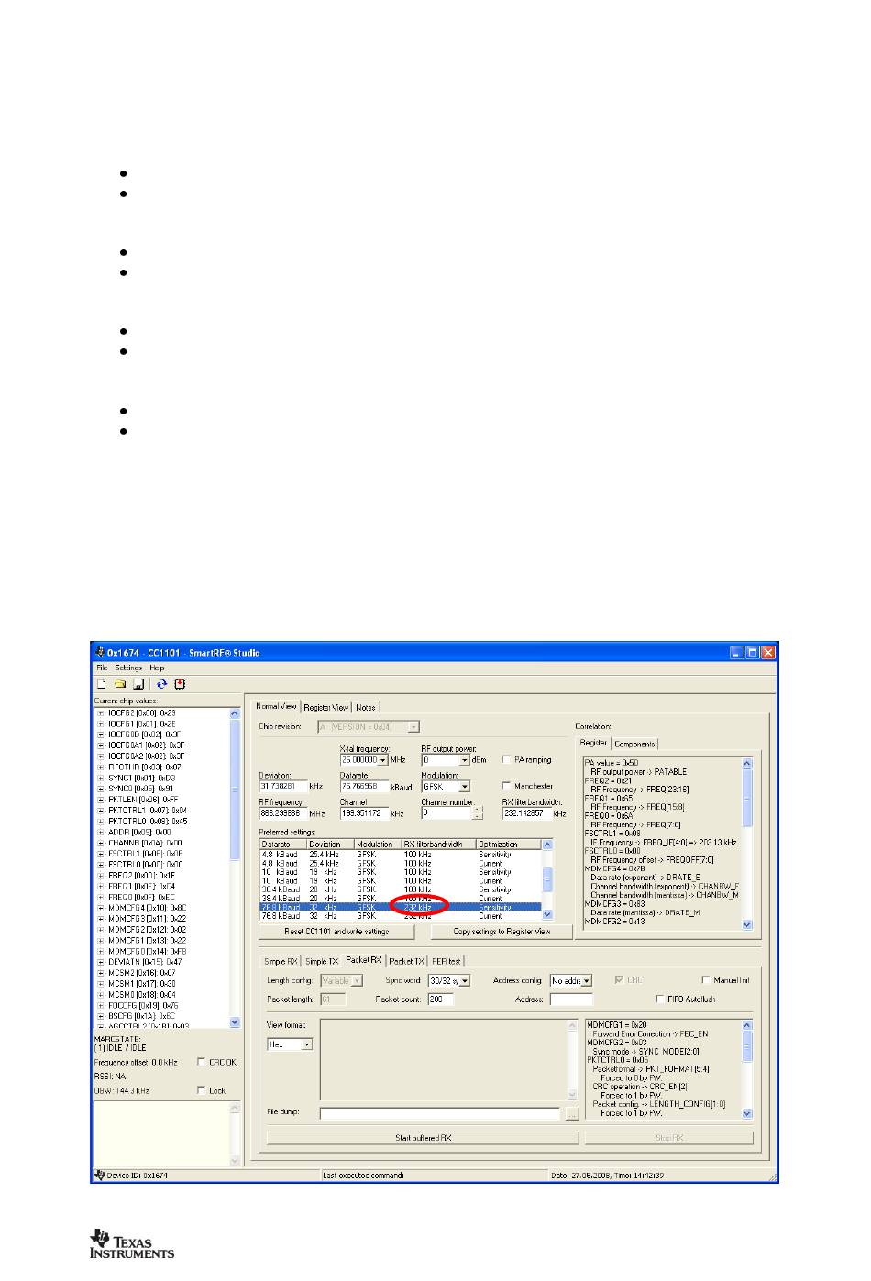Click the Deviation input field
This screenshot has width=871, height=1281.
point(282,786)
